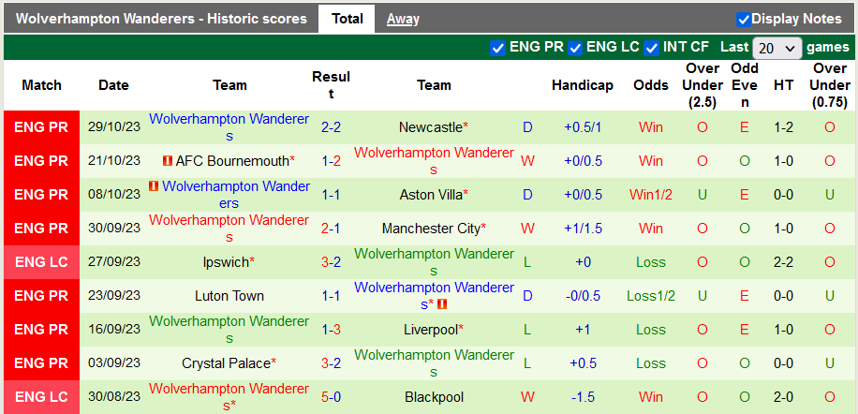
Task: Toggle the Display Notes checkbox
Action: point(744,19)
